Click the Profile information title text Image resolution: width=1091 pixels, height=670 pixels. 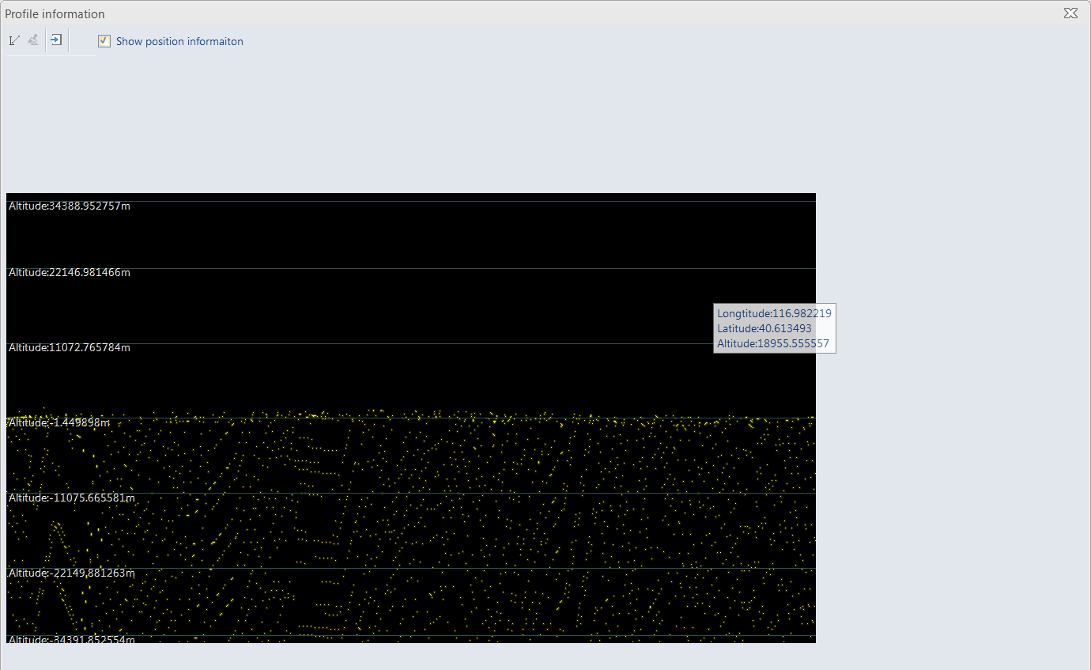(55, 14)
